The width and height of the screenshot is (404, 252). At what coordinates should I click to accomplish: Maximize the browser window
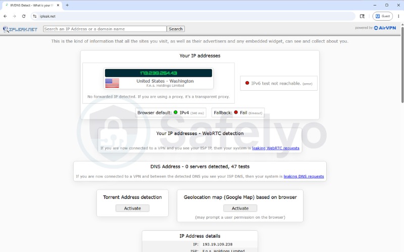click(x=387, y=5)
